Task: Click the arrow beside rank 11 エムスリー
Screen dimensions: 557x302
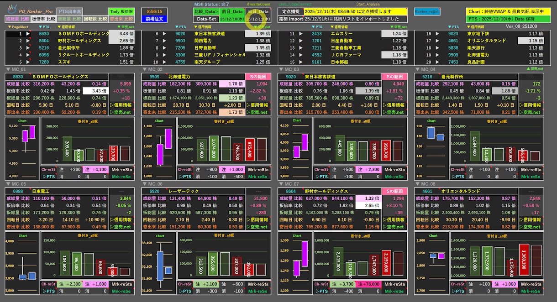Action: point(301,34)
